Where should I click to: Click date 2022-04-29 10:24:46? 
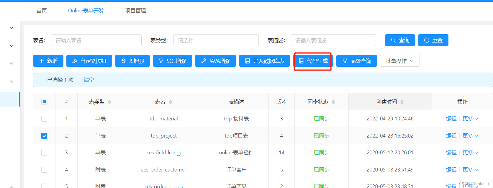[x=390, y=119]
